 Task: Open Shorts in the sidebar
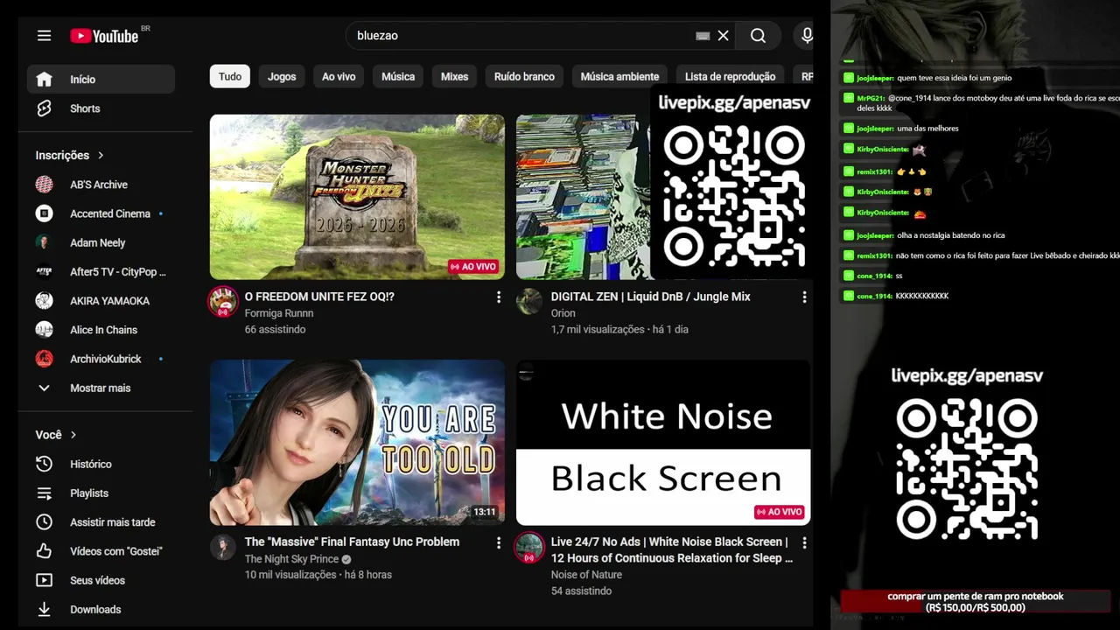point(101,108)
